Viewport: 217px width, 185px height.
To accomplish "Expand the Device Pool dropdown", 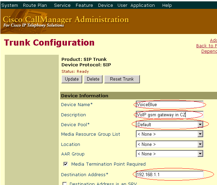I will click(200, 124).
